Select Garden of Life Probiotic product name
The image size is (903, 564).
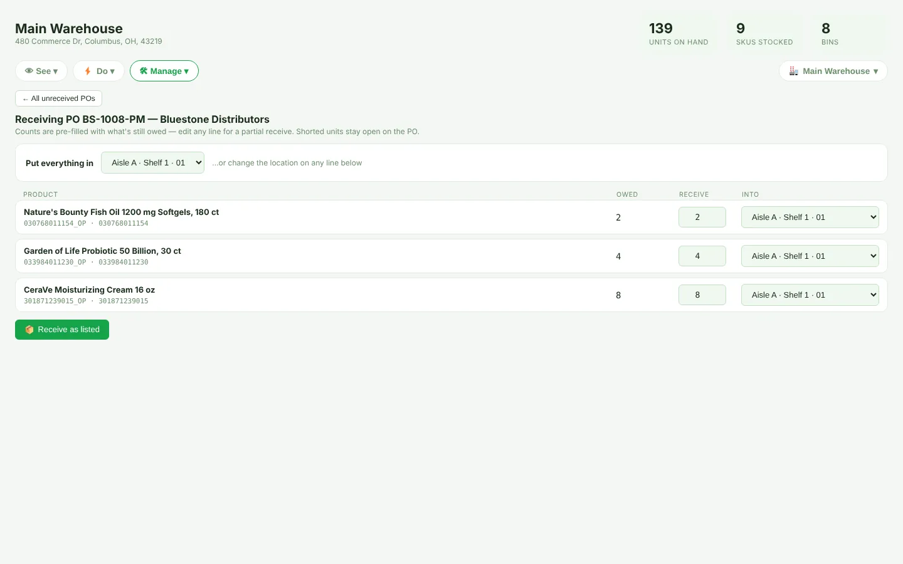(x=102, y=251)
